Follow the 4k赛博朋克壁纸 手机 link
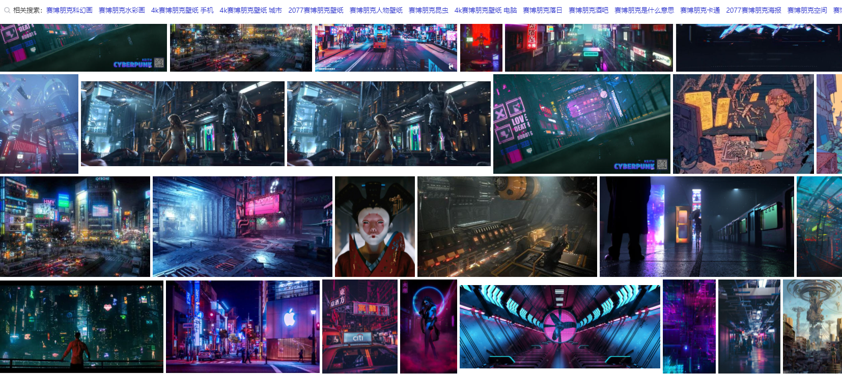Viewport: 842px width, 374px height. pos(182,10)
